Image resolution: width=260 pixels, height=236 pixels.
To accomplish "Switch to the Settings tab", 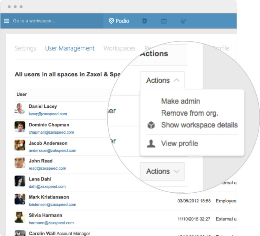I will click(x=25, y=48).
